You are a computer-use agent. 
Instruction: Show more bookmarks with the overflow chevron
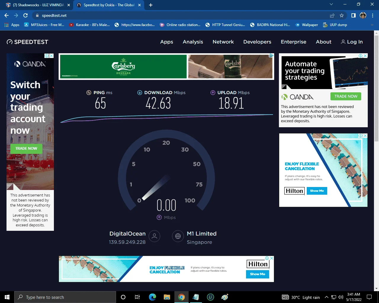[x=372, y=25]
